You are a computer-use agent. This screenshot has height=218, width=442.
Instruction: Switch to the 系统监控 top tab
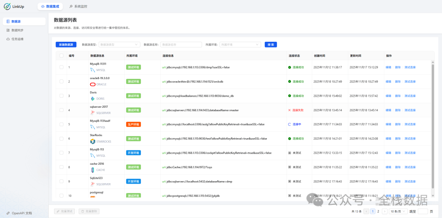tap(78, 7)
